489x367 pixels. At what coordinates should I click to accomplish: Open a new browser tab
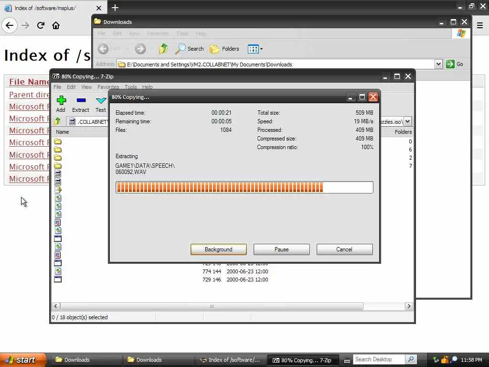(115, 8)
